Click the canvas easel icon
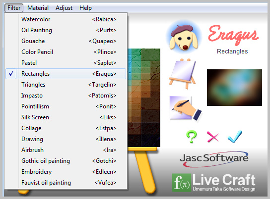Screen dimensions: 270x199 pyautogui.click(x=183, y=74)
